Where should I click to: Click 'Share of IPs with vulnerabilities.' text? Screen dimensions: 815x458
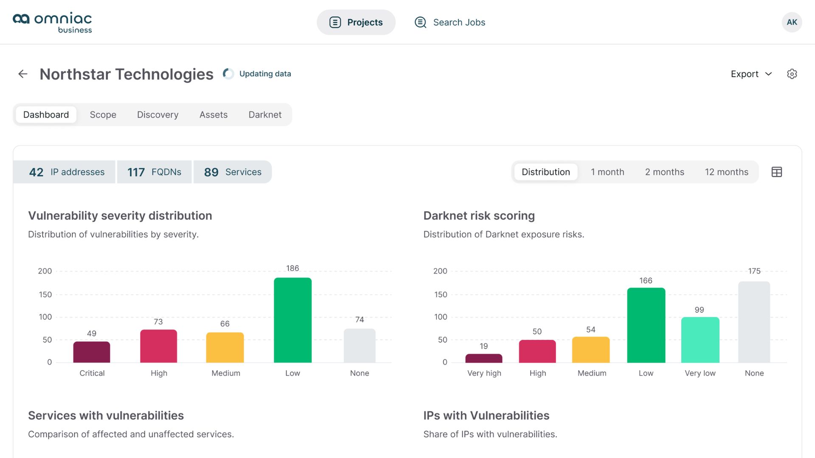490,434
